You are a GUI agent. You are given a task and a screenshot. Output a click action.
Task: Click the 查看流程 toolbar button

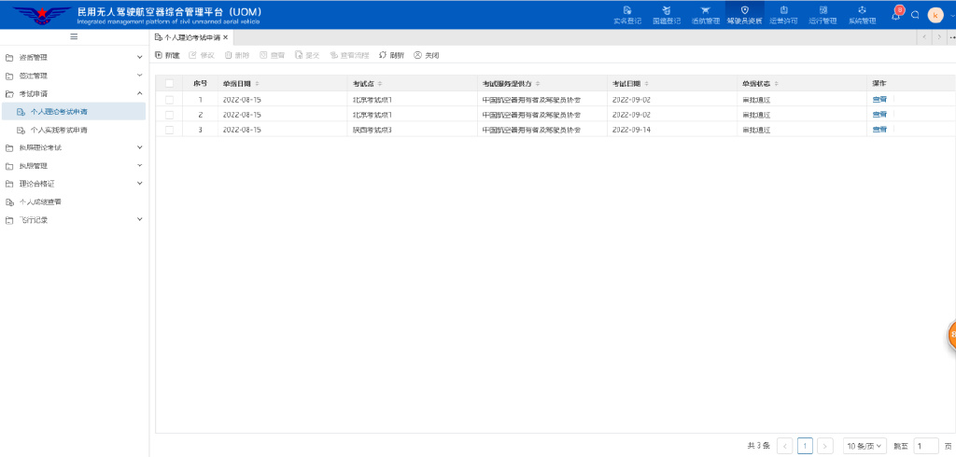click(x=349, y=55)
